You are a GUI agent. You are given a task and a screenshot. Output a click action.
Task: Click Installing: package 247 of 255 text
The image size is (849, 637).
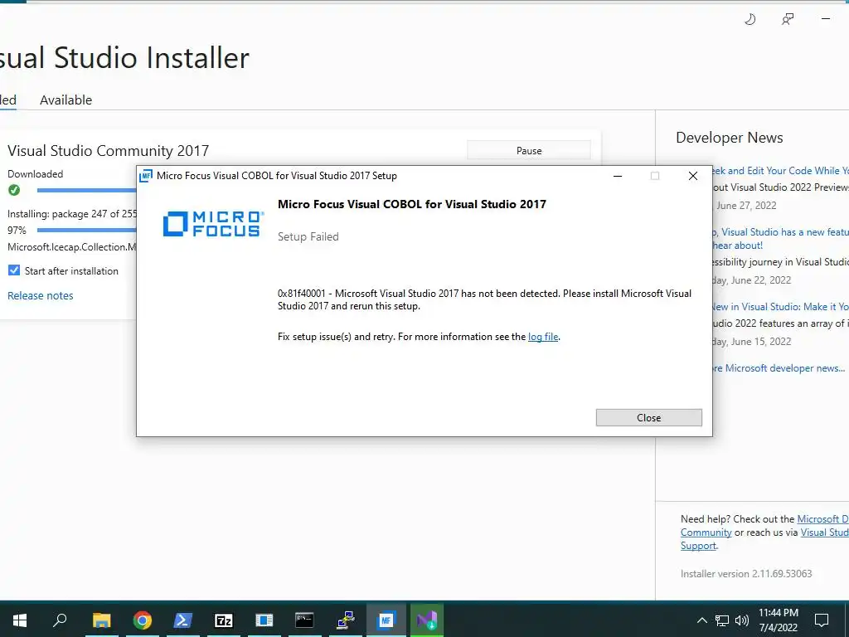(x=72, y=214)
